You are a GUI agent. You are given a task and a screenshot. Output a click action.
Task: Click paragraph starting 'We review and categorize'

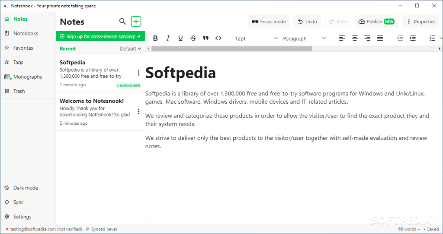coord(287,120)
